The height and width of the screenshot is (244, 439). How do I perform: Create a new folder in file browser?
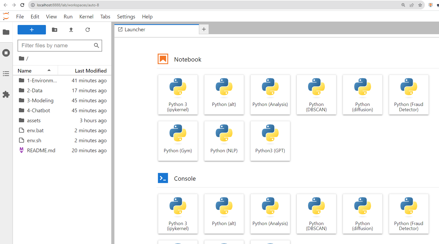[55, 30]
